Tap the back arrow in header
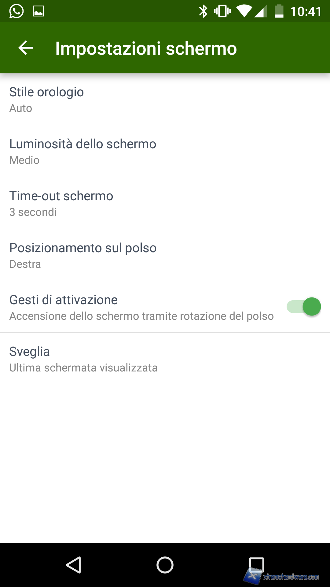330x587 pixels. tap(26, 48)
